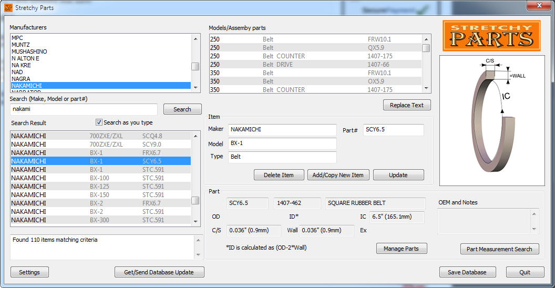
Task: Click the Wall field 0.036" (0.9mm)
Action: pyautogui.click(x=326, y=230)
